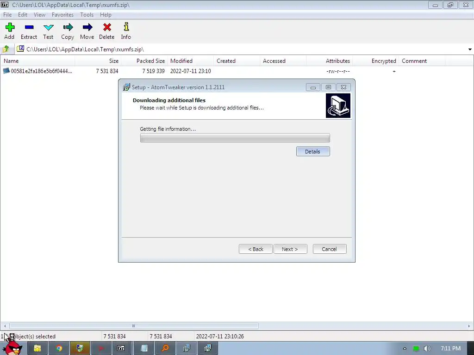This screenshot has width=474, height=355.
Task: Show hidden tray icons arrow
Action: point(405,349)
